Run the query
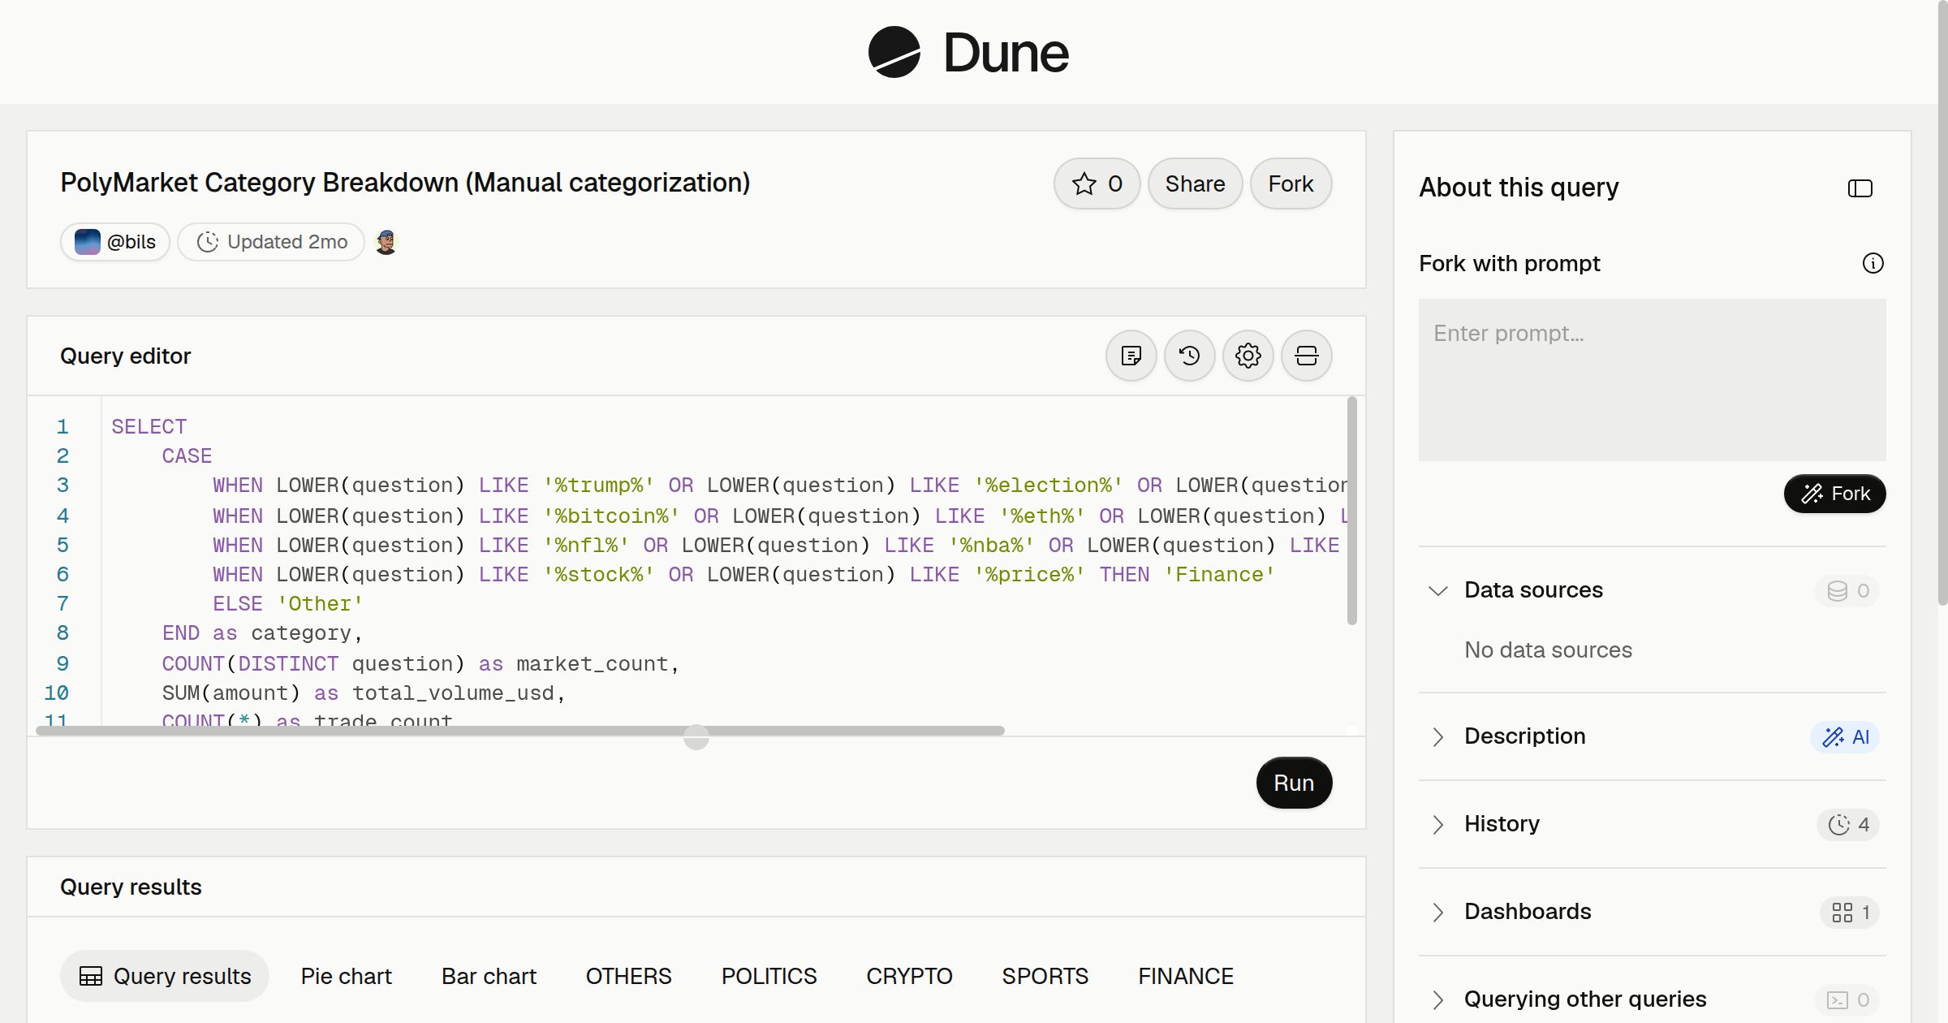 tap(1294, 783)
